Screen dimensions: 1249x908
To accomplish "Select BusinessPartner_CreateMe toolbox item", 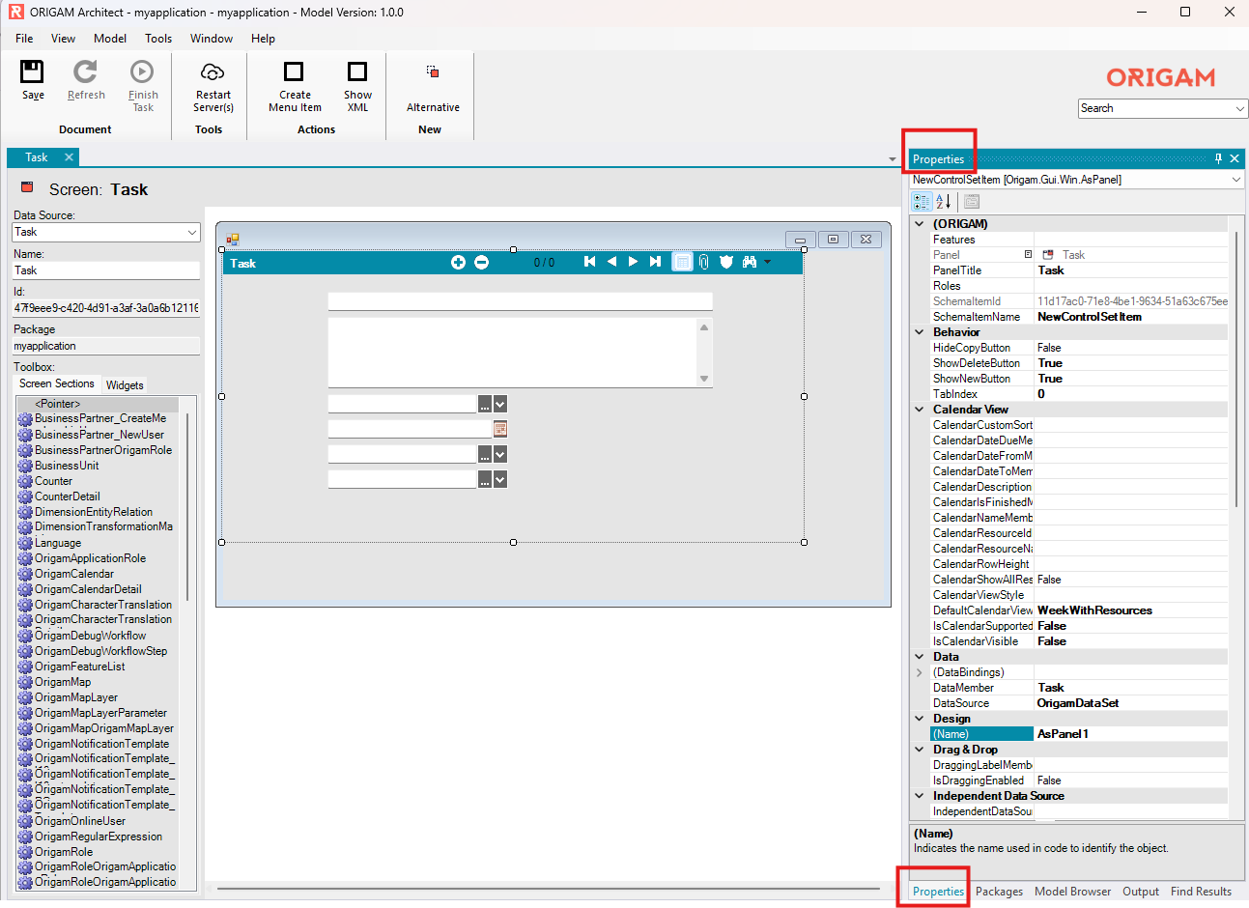I will pyautogui.click(x=99, y=418).
